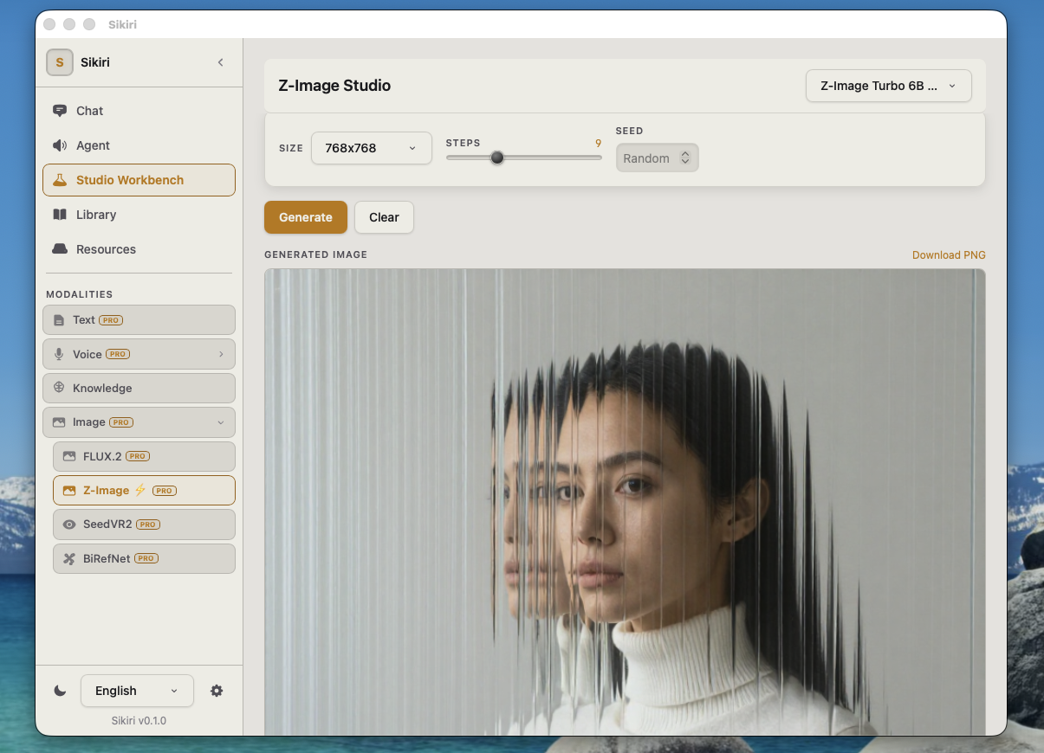Click the Chat speech bubble icon
1044x753 pixels.
60,111
